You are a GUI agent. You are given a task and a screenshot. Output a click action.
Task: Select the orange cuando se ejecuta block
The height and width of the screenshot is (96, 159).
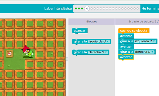pos(134,31)
